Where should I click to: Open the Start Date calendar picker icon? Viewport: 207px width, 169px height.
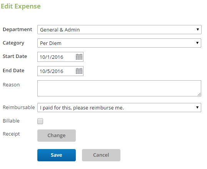tap(79, 57)
